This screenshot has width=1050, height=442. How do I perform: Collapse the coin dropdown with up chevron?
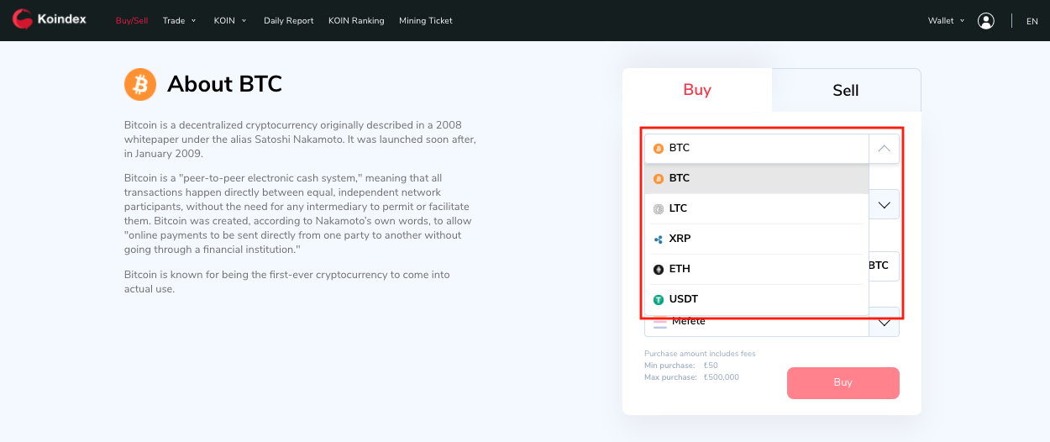point(883,149)
